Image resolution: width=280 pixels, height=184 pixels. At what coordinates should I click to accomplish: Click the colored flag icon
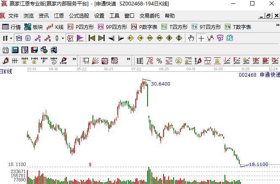coord(80,38)
